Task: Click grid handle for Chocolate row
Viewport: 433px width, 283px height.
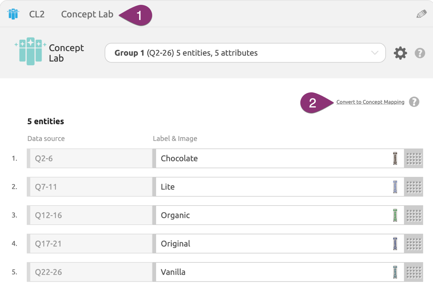Action: tap(414, 159)
